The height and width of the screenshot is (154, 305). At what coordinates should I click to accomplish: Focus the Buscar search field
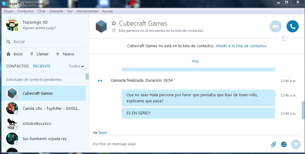tap(45, 42)
